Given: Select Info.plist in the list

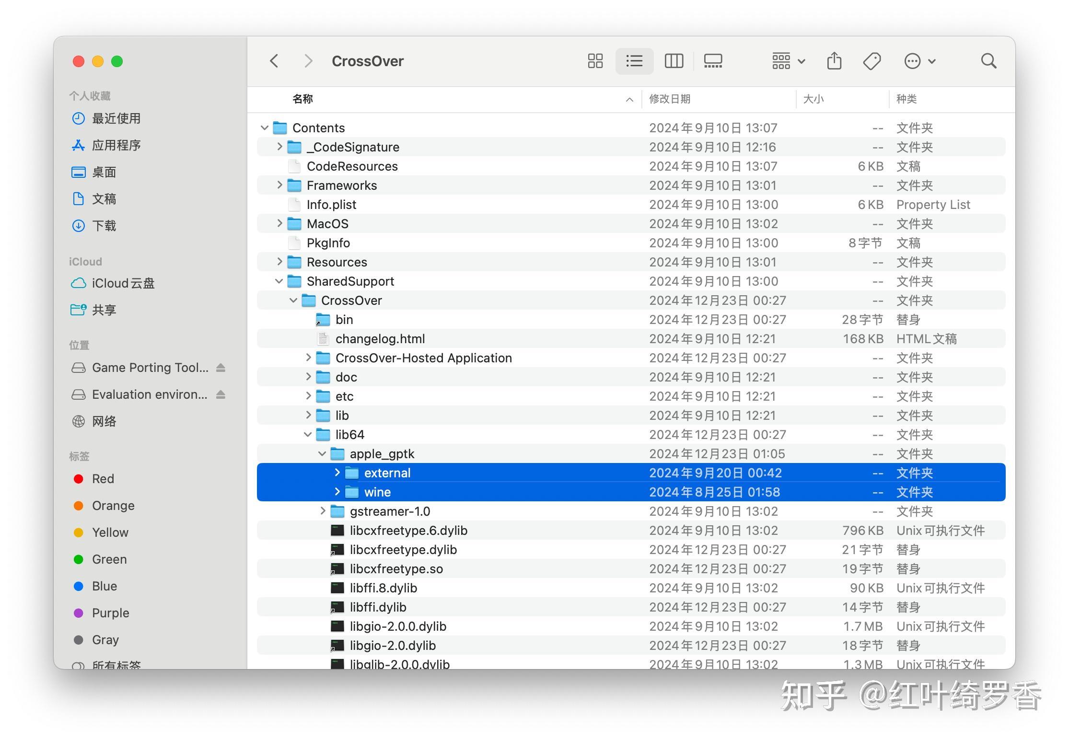Looking at the screenshot, I should [x=331, y=204].
